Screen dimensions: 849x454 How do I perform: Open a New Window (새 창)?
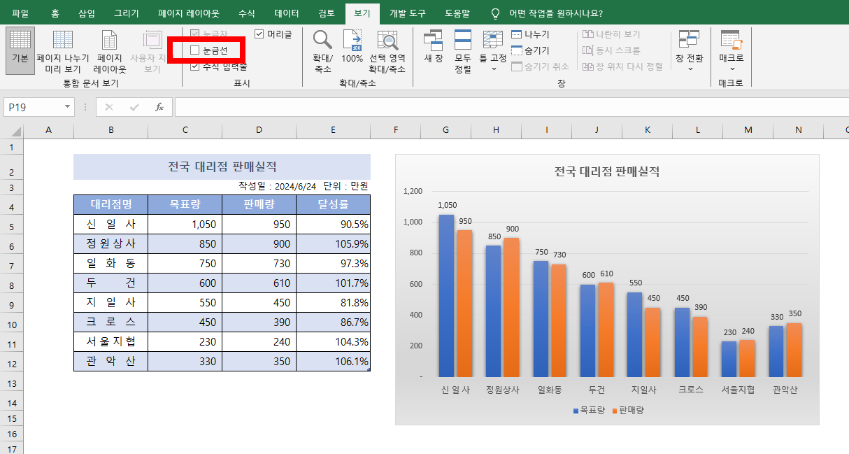(434, 46)
